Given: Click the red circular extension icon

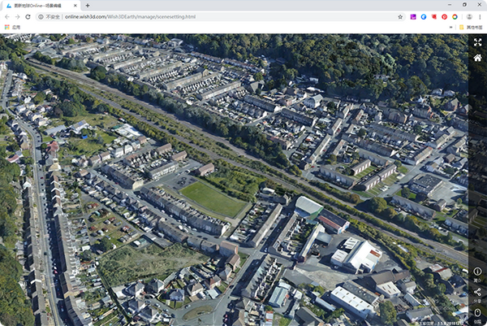Looking at the screenshot, I should click(x=445, y=17).
